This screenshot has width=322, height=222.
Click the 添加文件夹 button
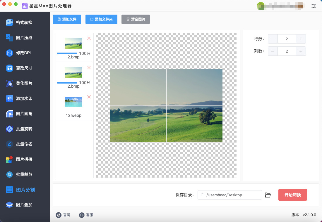click(102, 19)
